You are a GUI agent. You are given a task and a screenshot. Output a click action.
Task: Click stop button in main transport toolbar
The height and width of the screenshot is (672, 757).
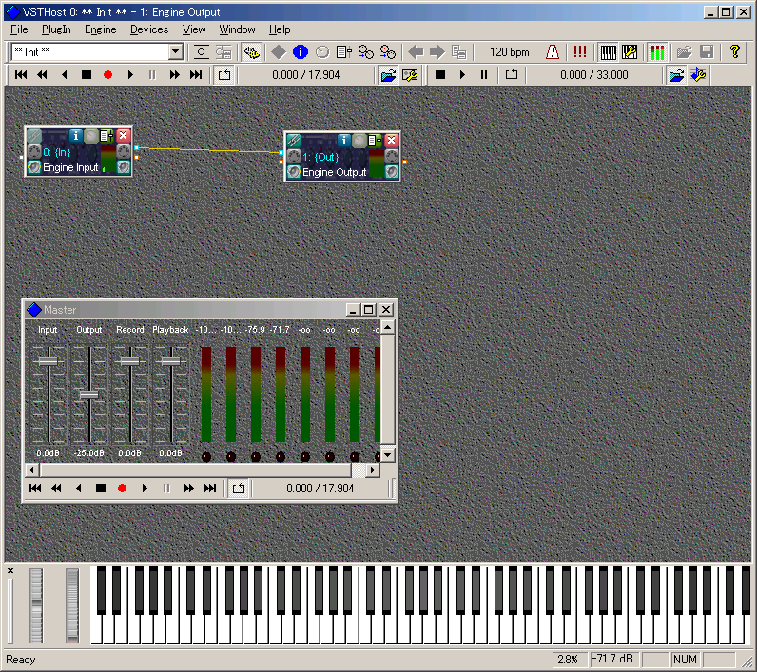pos(87,75)
